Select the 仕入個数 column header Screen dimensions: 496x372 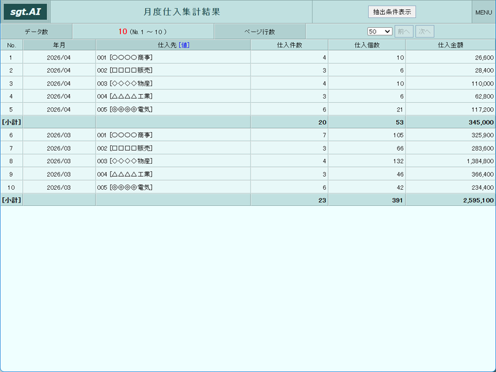367,45
